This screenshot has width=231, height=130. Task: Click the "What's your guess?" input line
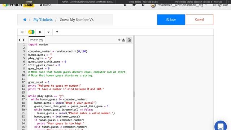[65, 103]
